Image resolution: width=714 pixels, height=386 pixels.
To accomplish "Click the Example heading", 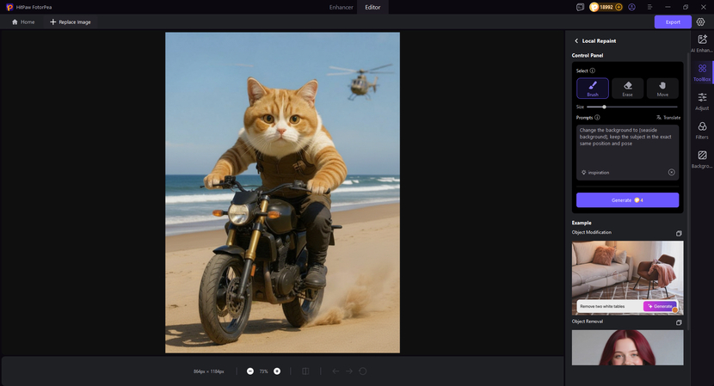I will (582, 223).
